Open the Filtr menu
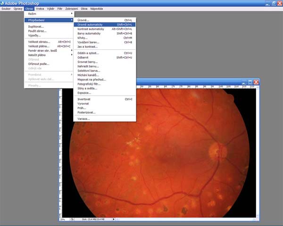283x226 pixels. [x=60, y=8]
